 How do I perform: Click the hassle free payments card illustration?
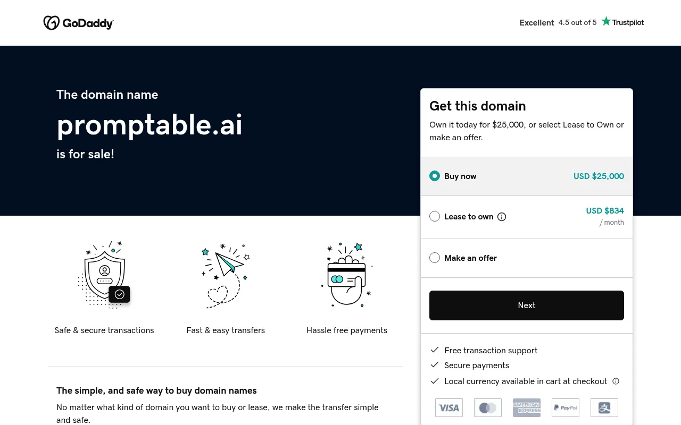(x=347, y=275)
